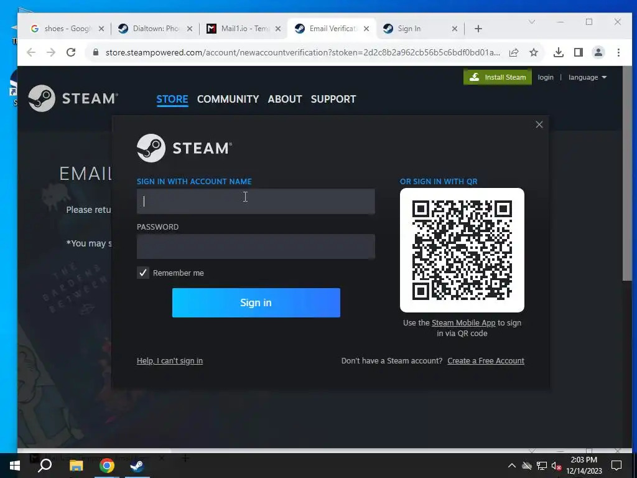
Task: Click the Chrome back arrow
Action: 31,52
